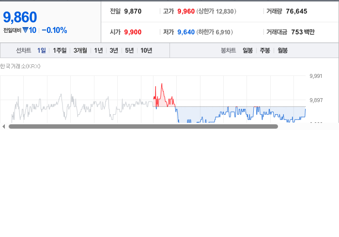339x237 pixels.
Task: Select the 1년 chart range
Action: coord(98,50)
